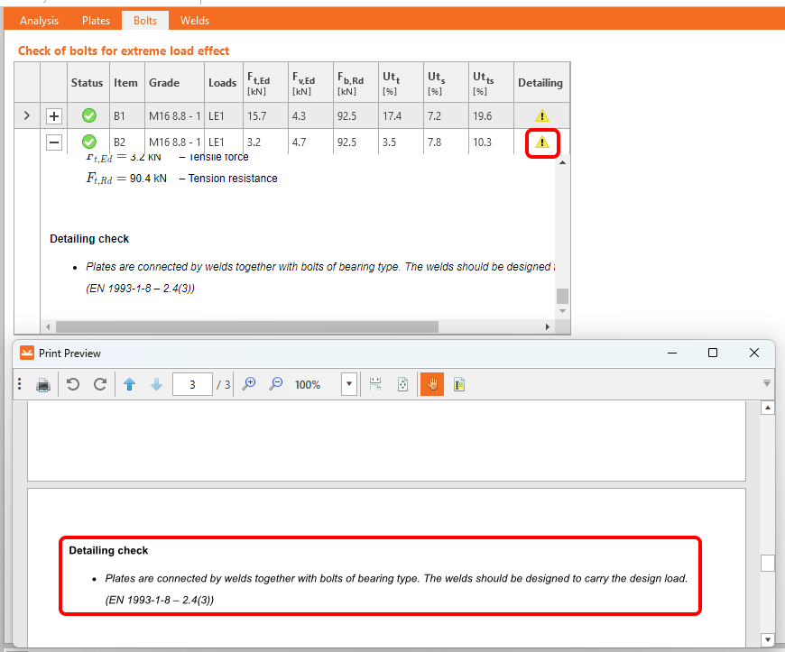Switch to the Plates tab

(96, 20)
